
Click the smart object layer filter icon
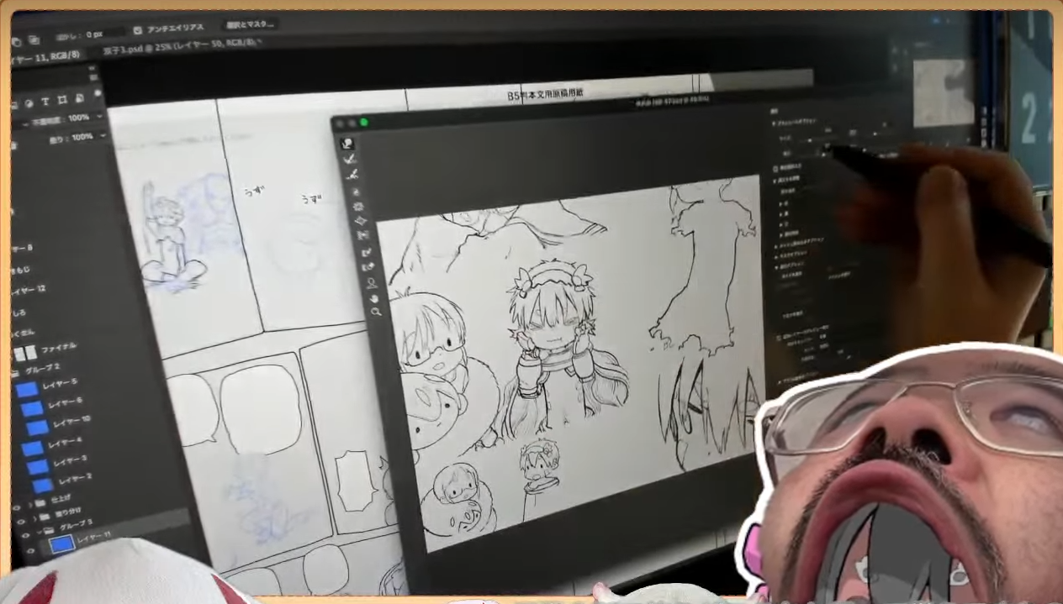tap(78, 99)
